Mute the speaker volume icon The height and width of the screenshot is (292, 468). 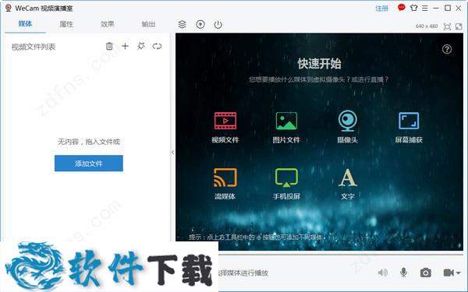tap(383, 273)
